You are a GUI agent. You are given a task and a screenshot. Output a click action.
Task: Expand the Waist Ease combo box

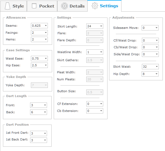[39, 59]
